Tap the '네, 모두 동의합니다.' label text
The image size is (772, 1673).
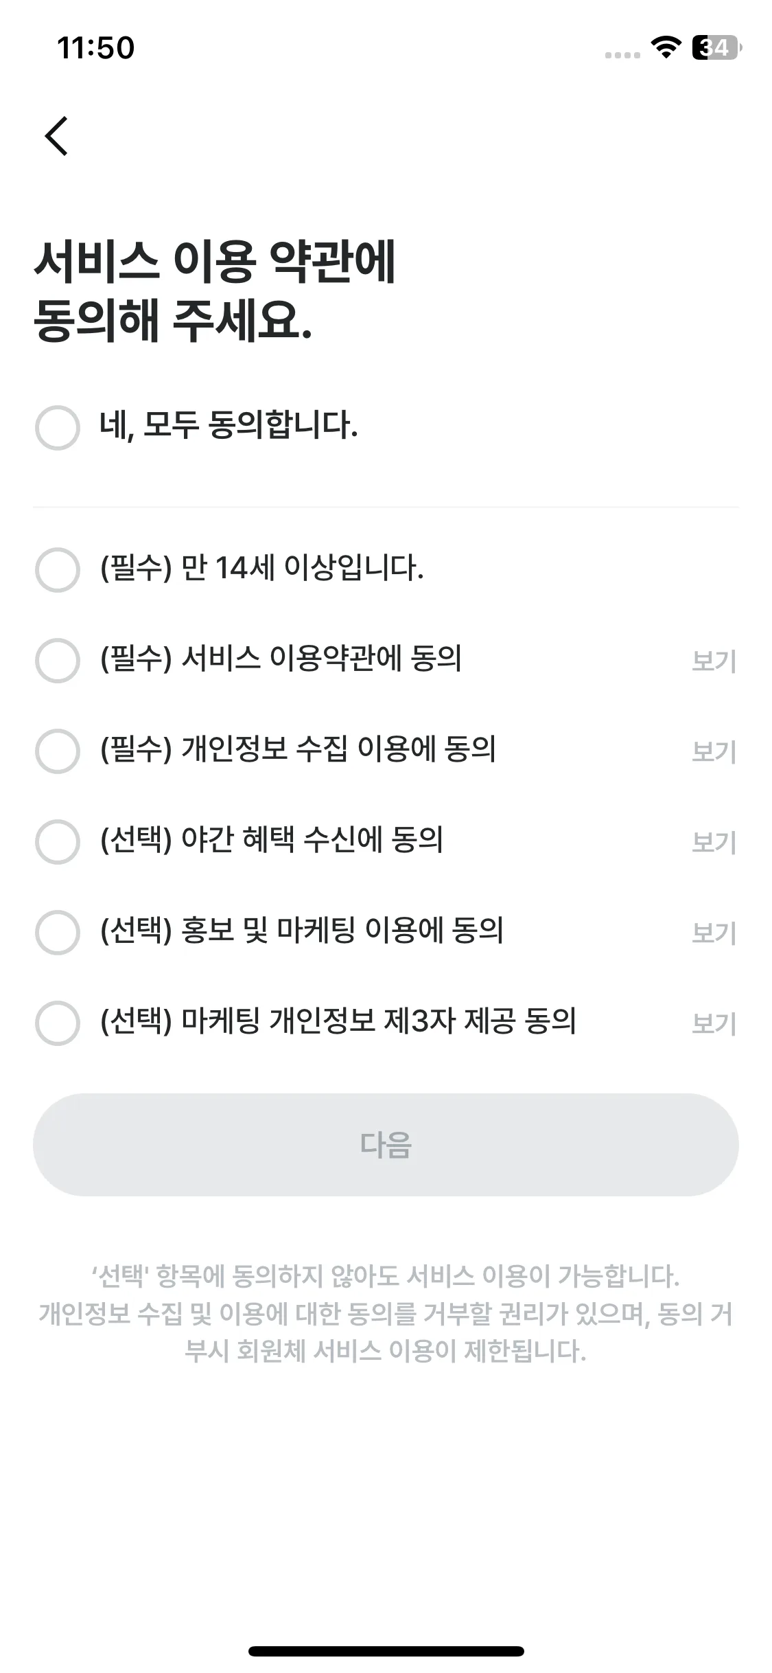229,426
